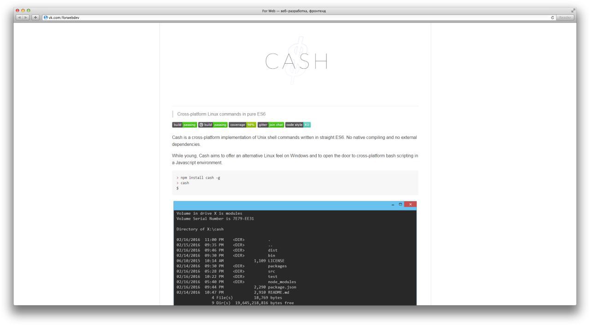Click the 'packages' directory row
Screen dimensions: 590x325
[x=231, y=266]
